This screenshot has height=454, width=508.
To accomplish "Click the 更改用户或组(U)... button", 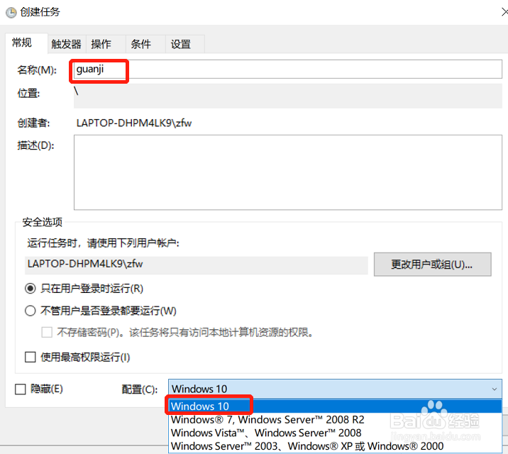I will [432, 264].
